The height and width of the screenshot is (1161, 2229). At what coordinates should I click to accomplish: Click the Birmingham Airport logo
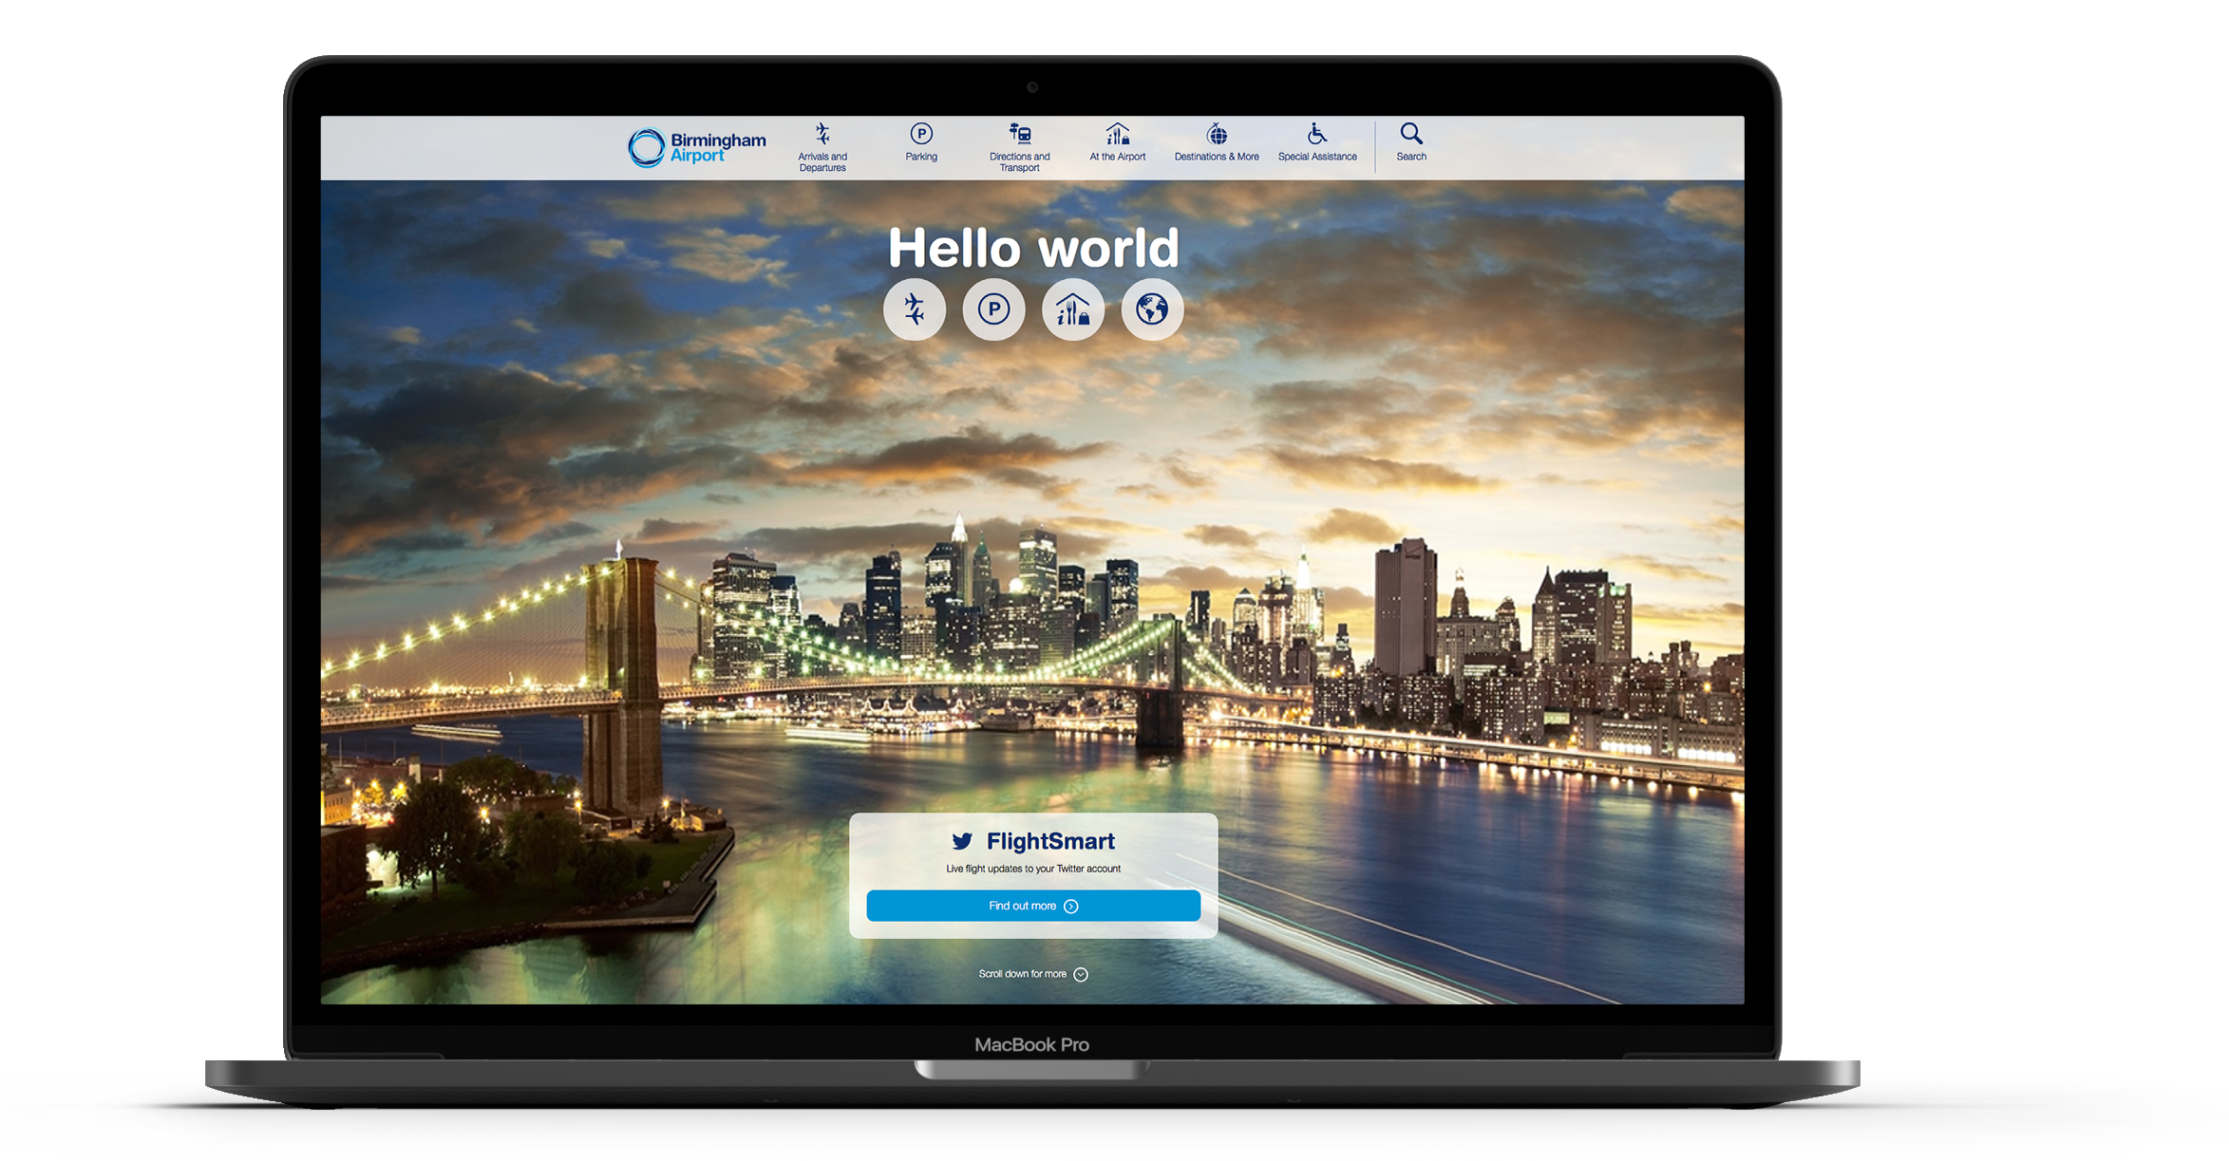click(696, 148)
